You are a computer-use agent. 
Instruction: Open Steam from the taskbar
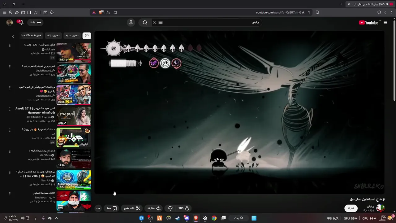[178, 218]
